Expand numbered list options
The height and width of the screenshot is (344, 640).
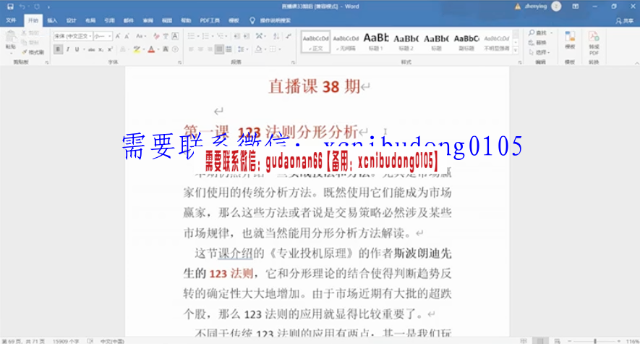(213, 36)
